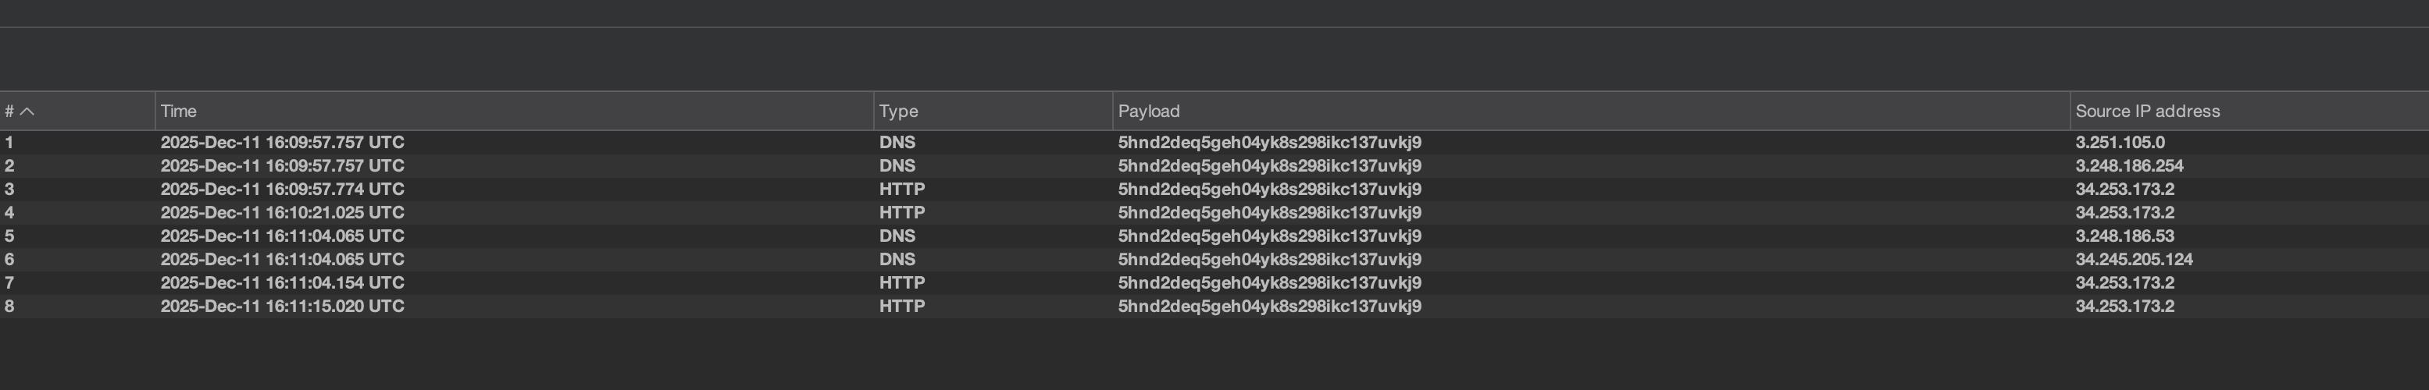Image resolution: width=2429 pixels, height=390 pixels.
Task: Select row number 7 in the # column
Action: pyautogui.click(x=9, y=282)
